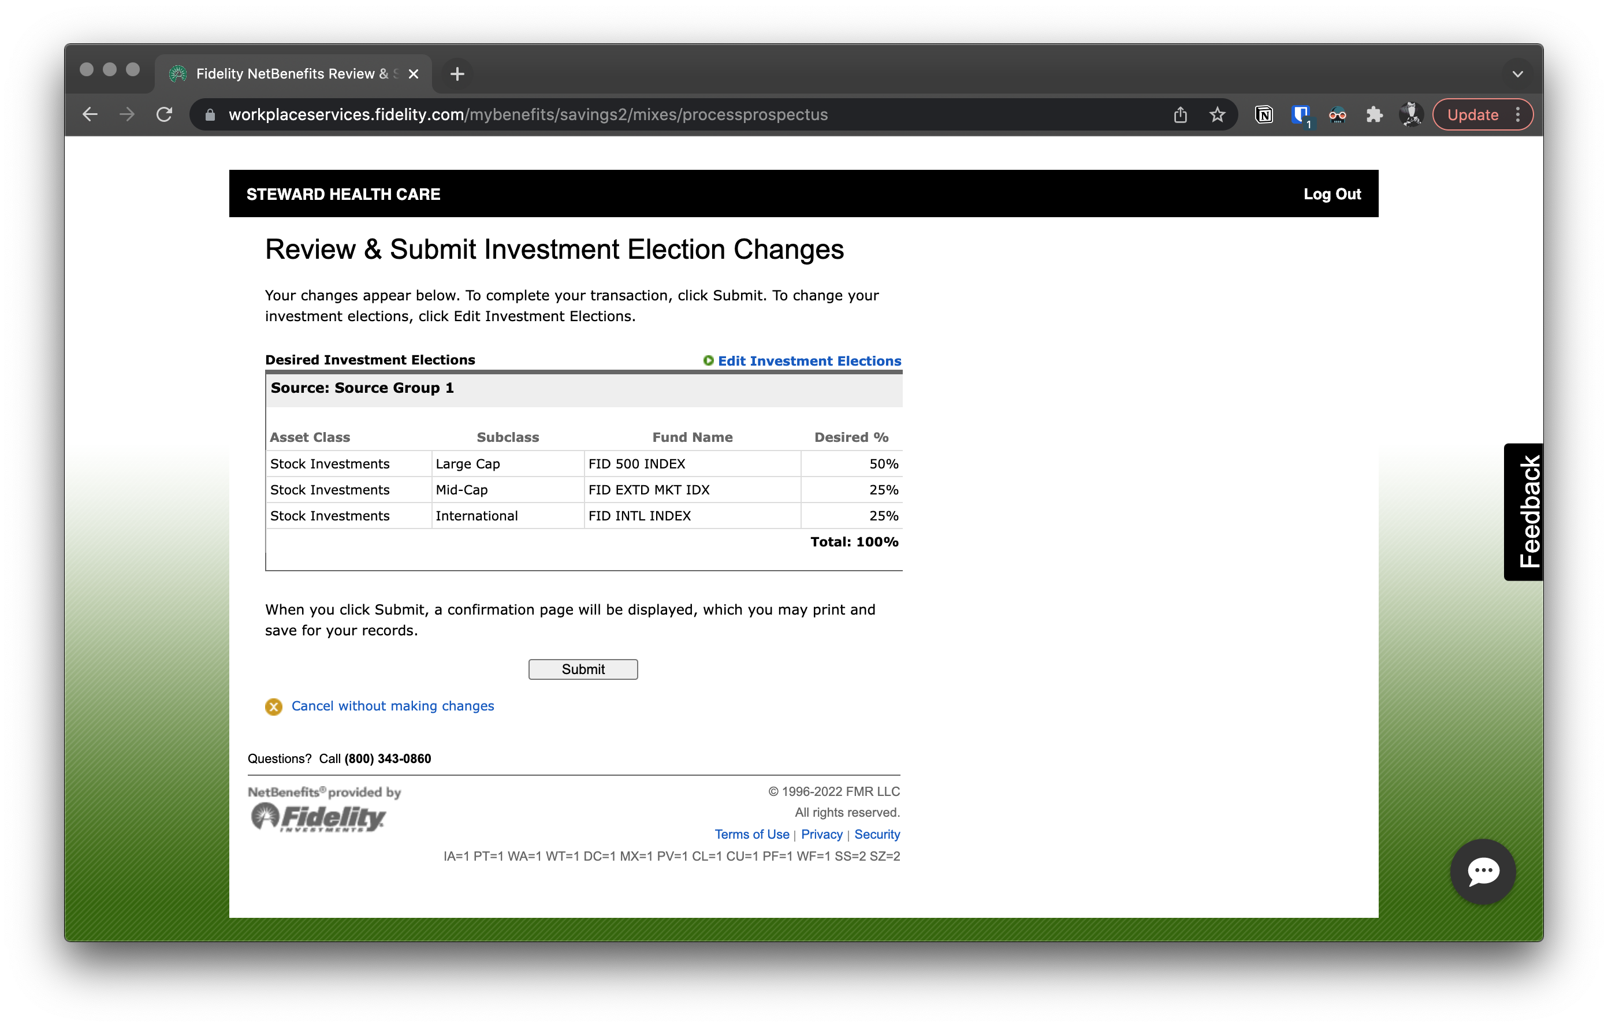Click the Log Out link

click(1331, 194)
